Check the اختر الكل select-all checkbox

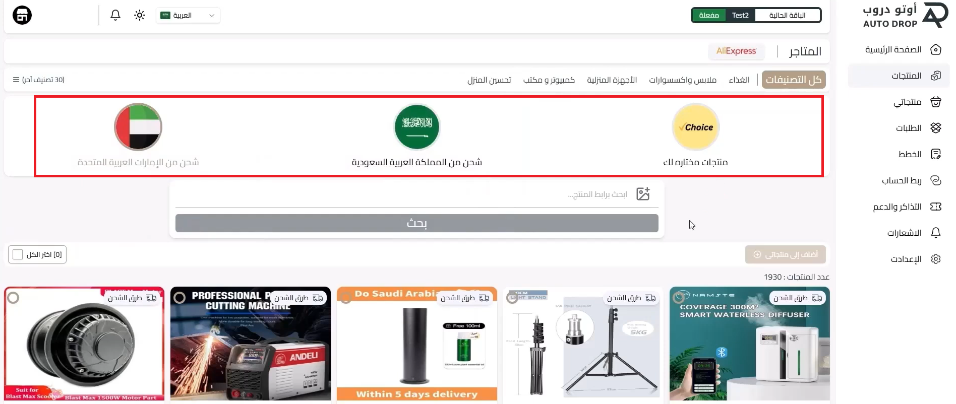tap(18, 254)
